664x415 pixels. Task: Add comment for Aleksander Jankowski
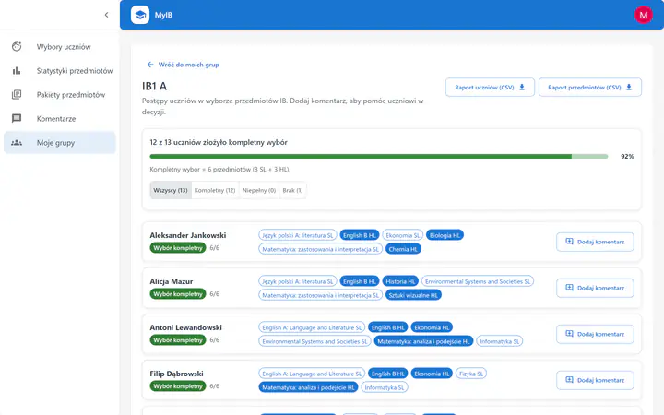(595, 242)
